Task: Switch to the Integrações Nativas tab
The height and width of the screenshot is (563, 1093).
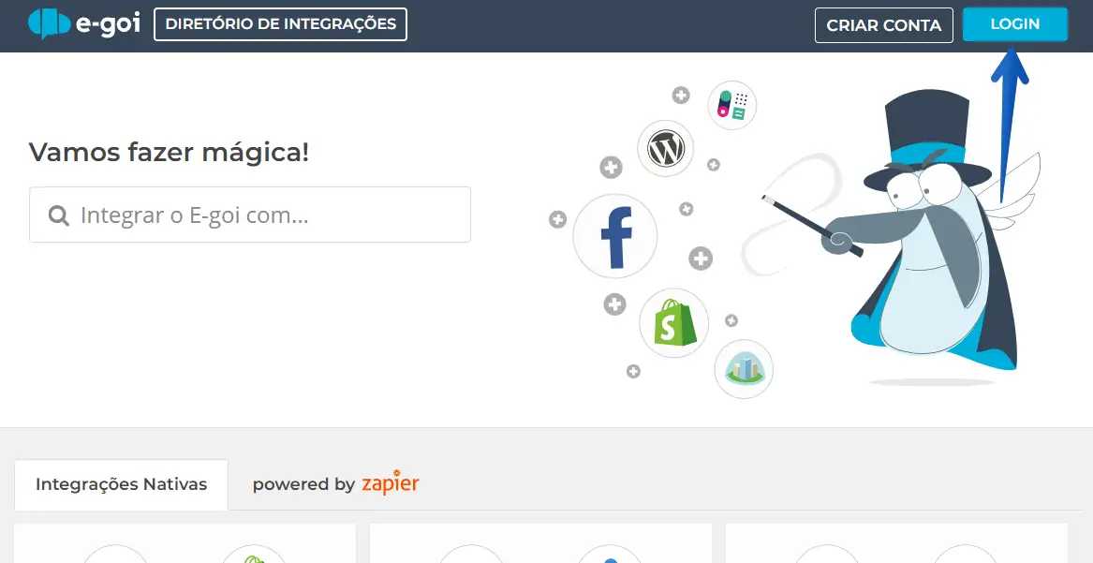Action: [122, 484]
